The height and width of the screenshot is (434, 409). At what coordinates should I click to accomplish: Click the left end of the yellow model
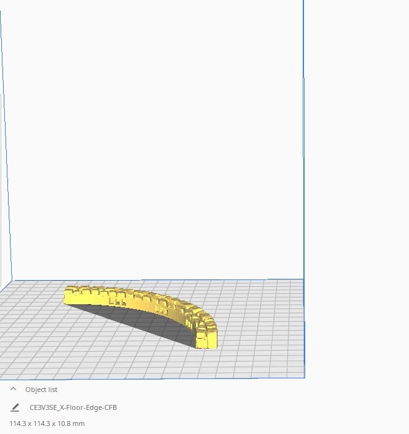click(70, 296)
